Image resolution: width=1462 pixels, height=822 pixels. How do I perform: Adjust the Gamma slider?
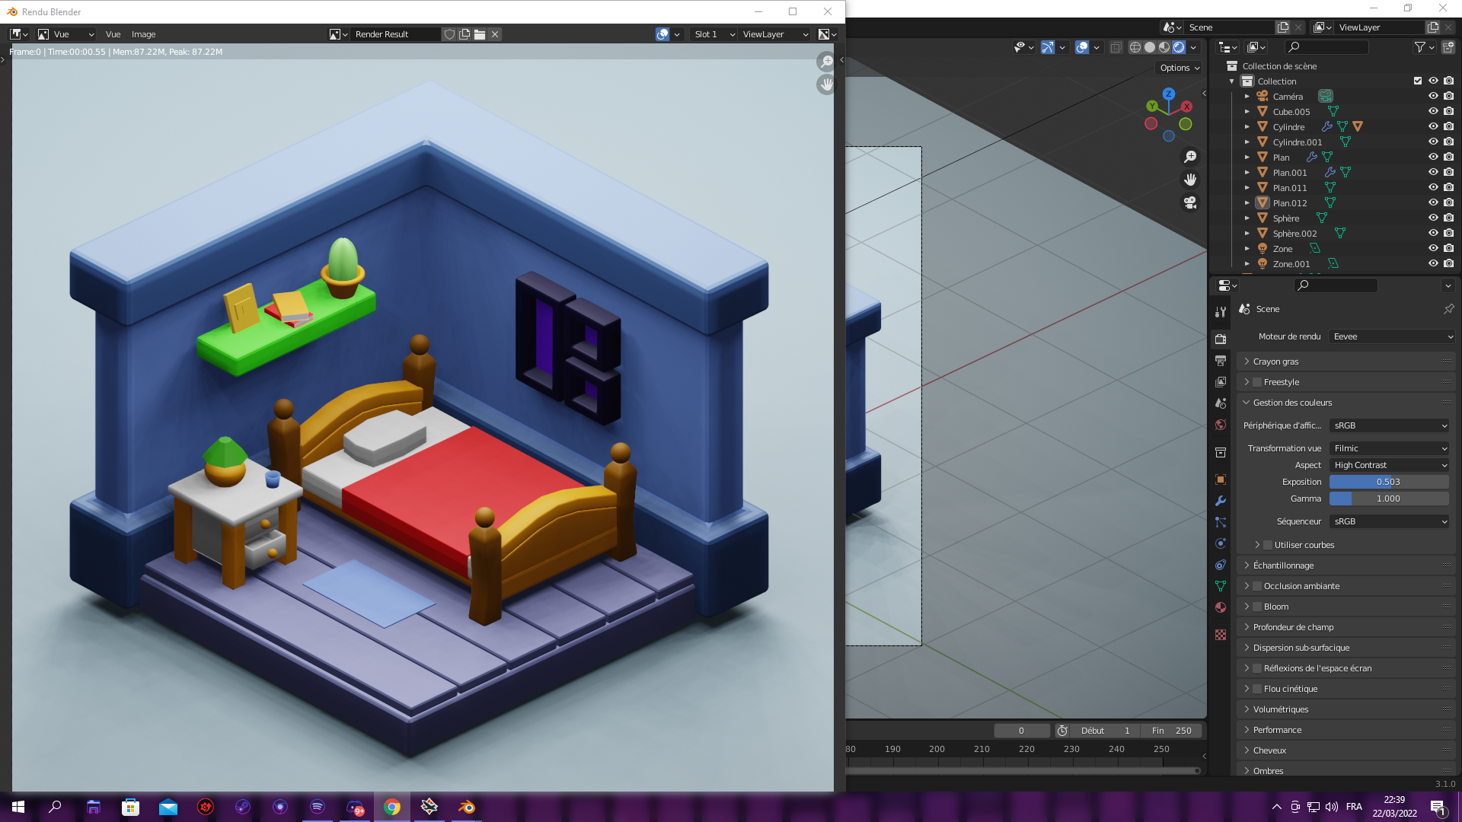coord(1389,499)
